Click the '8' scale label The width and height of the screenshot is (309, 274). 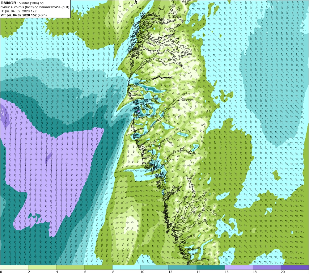[113, 272]
